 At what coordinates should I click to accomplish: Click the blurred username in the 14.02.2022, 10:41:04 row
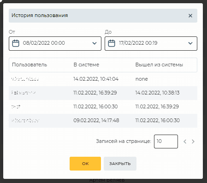tap(25, 79)
